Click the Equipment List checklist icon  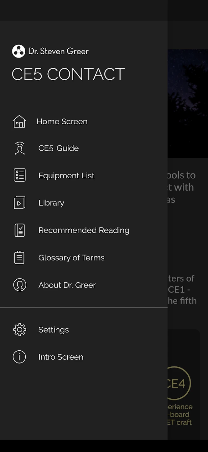tap(19, 175)
